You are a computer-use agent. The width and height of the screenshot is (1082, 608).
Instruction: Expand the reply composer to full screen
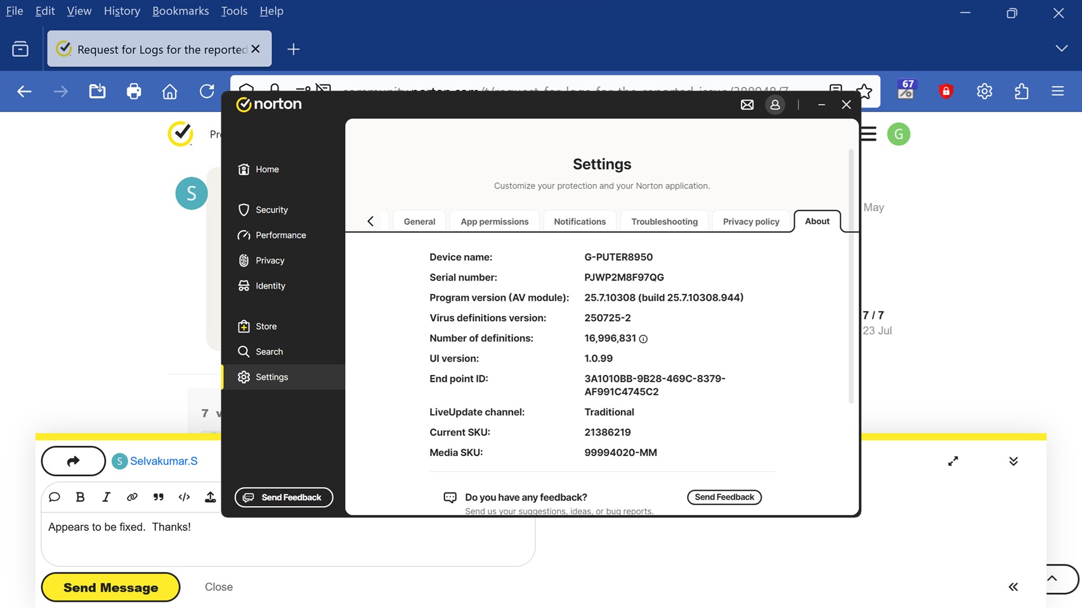tap(953, 461)
